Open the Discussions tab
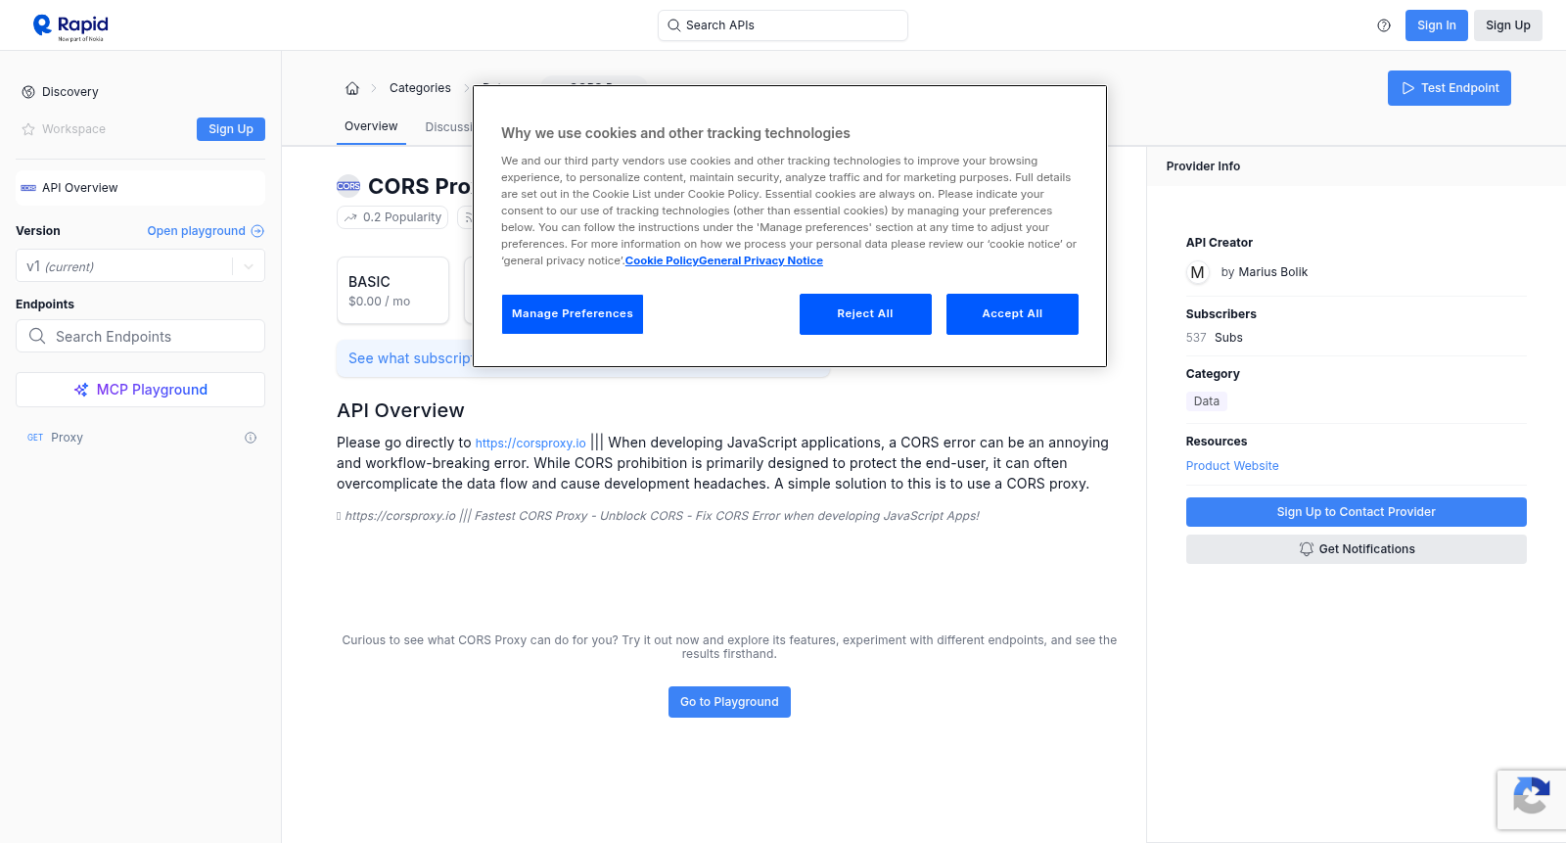Viewport: 1566px width, 843px height. (x=448, y=127)
